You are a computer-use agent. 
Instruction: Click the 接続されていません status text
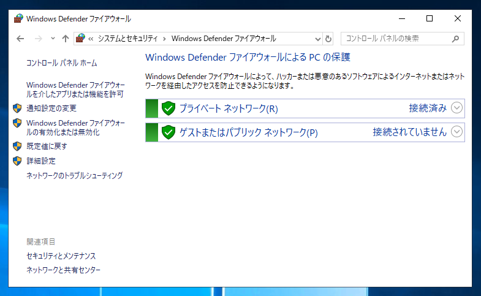[409, 132]
